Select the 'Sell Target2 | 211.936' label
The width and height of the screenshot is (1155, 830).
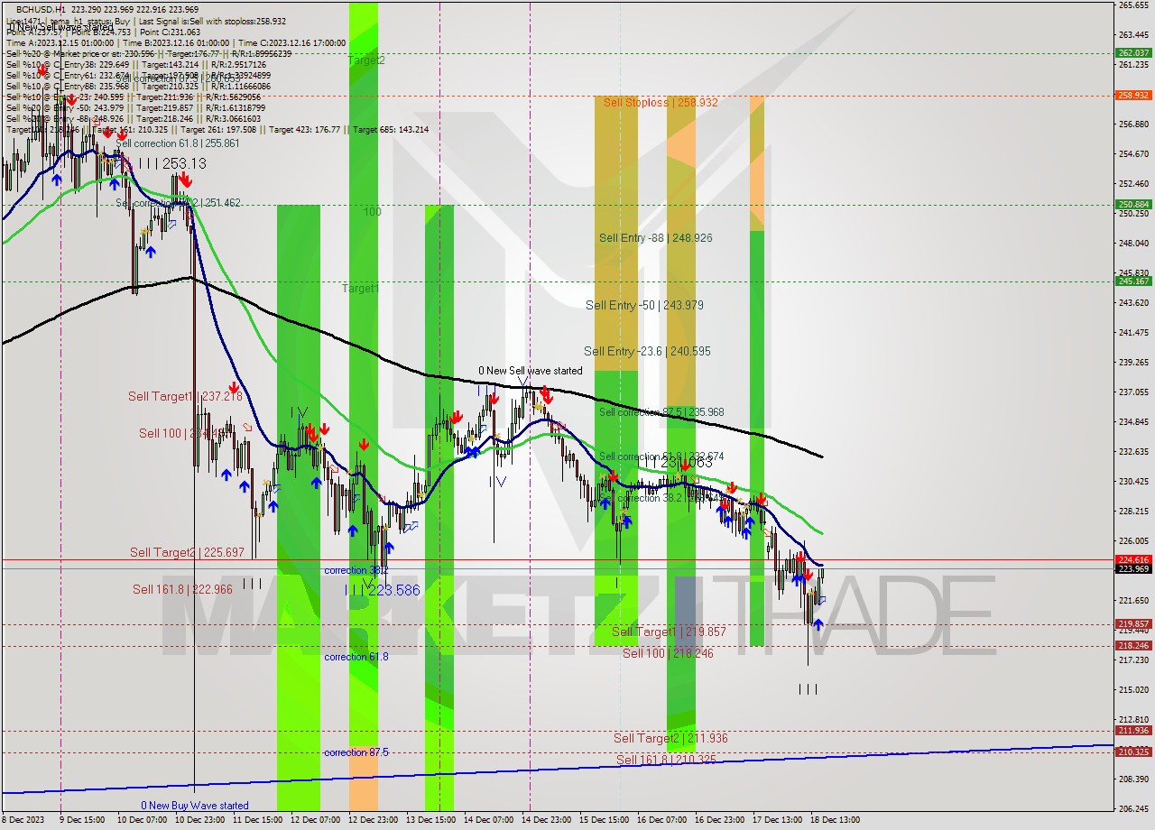[x=670, y=738]
